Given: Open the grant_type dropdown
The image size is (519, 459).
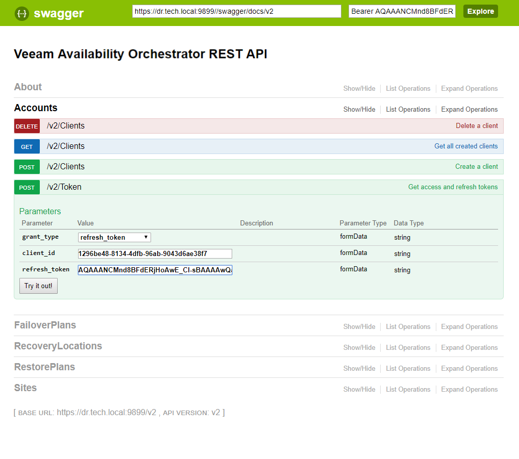Looking at the screenshot, I should (114, 238).
